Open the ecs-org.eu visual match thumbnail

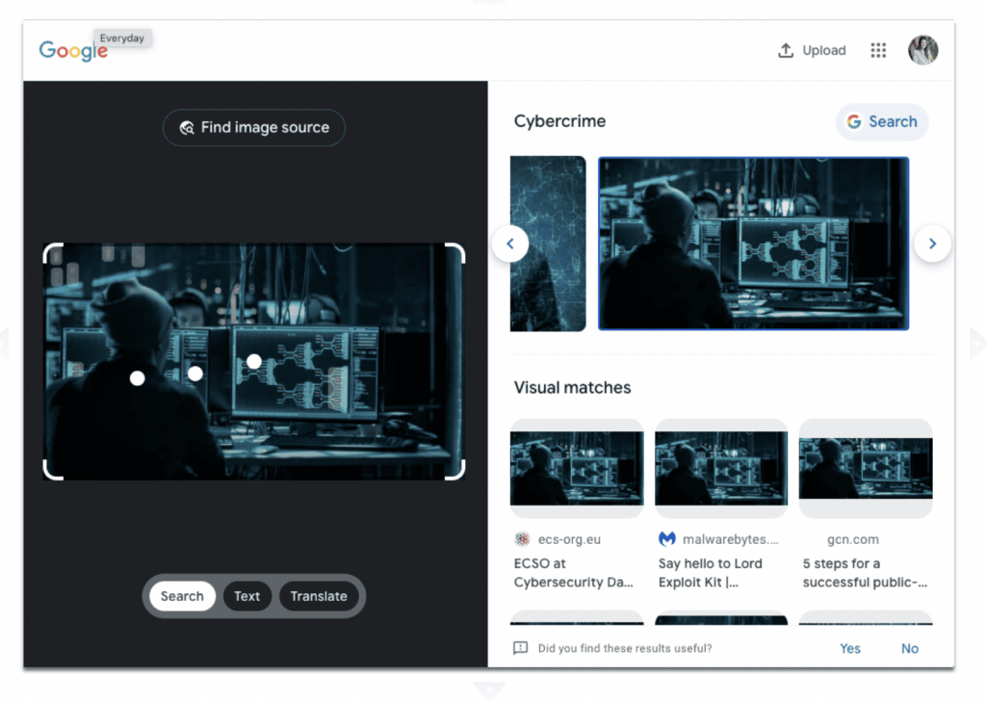pos(577,468)
